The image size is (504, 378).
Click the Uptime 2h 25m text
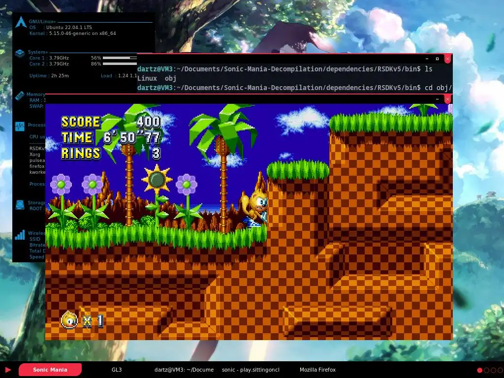click(49, 75)
